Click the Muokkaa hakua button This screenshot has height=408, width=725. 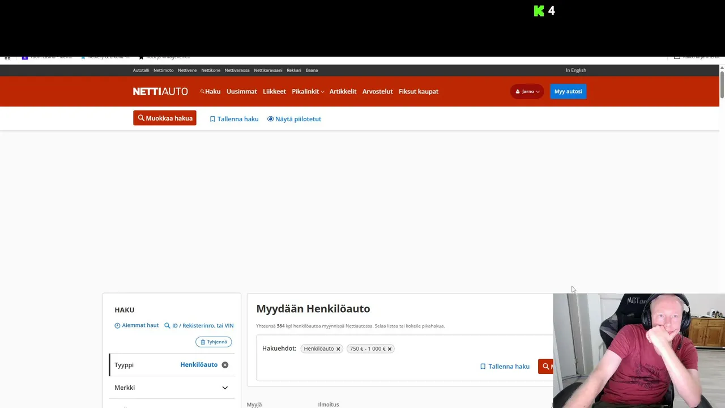(x=165, y=118)
